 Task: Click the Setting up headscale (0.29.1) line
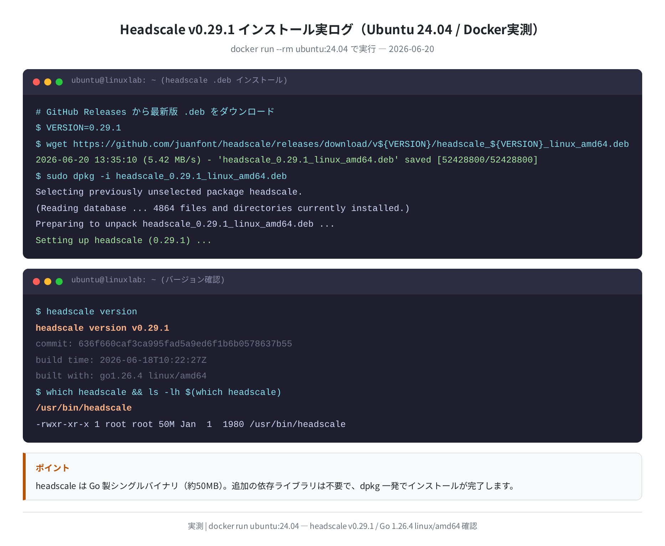pyautogui.click(x=124, y=240)
